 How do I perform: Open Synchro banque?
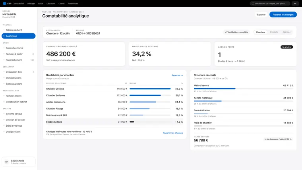[x=19, y=114]
